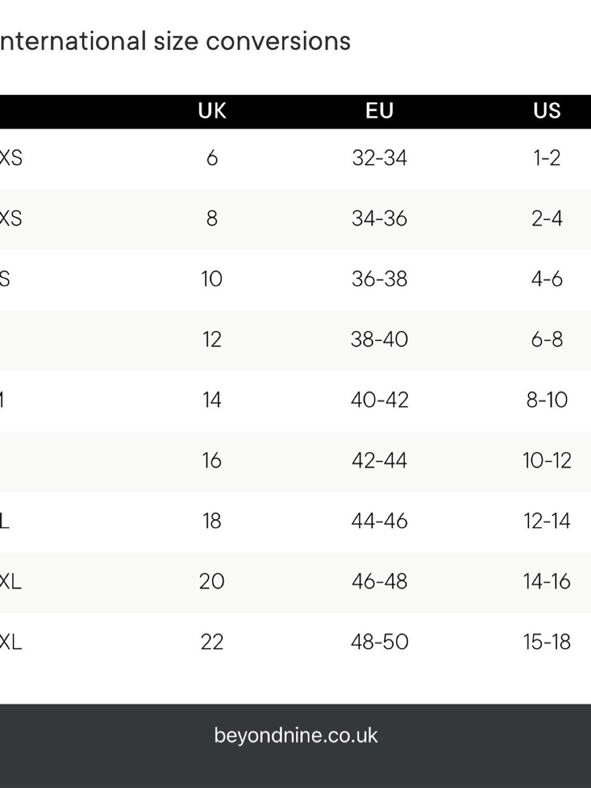Select the UK size 6 cell
Viewport: 591px width, 788px height.
[x=212, y=158]
